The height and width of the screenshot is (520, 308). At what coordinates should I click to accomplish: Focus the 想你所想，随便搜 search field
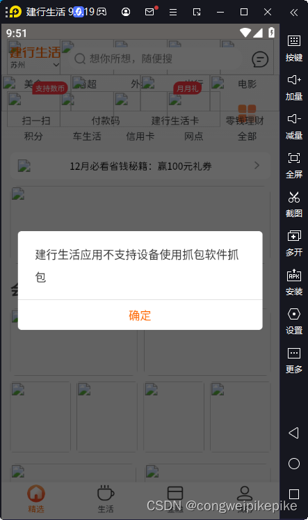point(157,59)
